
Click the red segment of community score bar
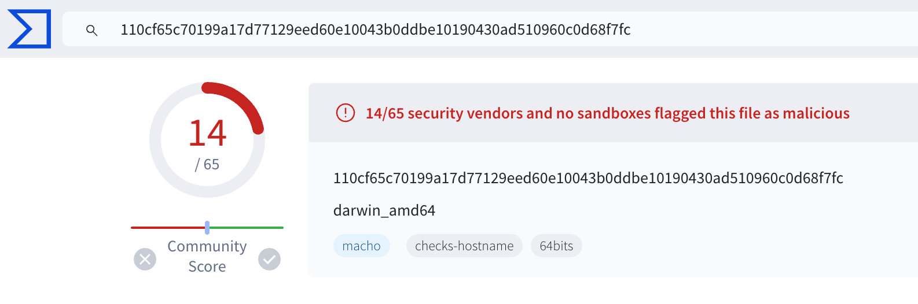[167, 227]
